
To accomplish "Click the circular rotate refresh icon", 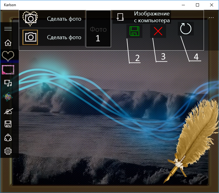I will 185,29.
